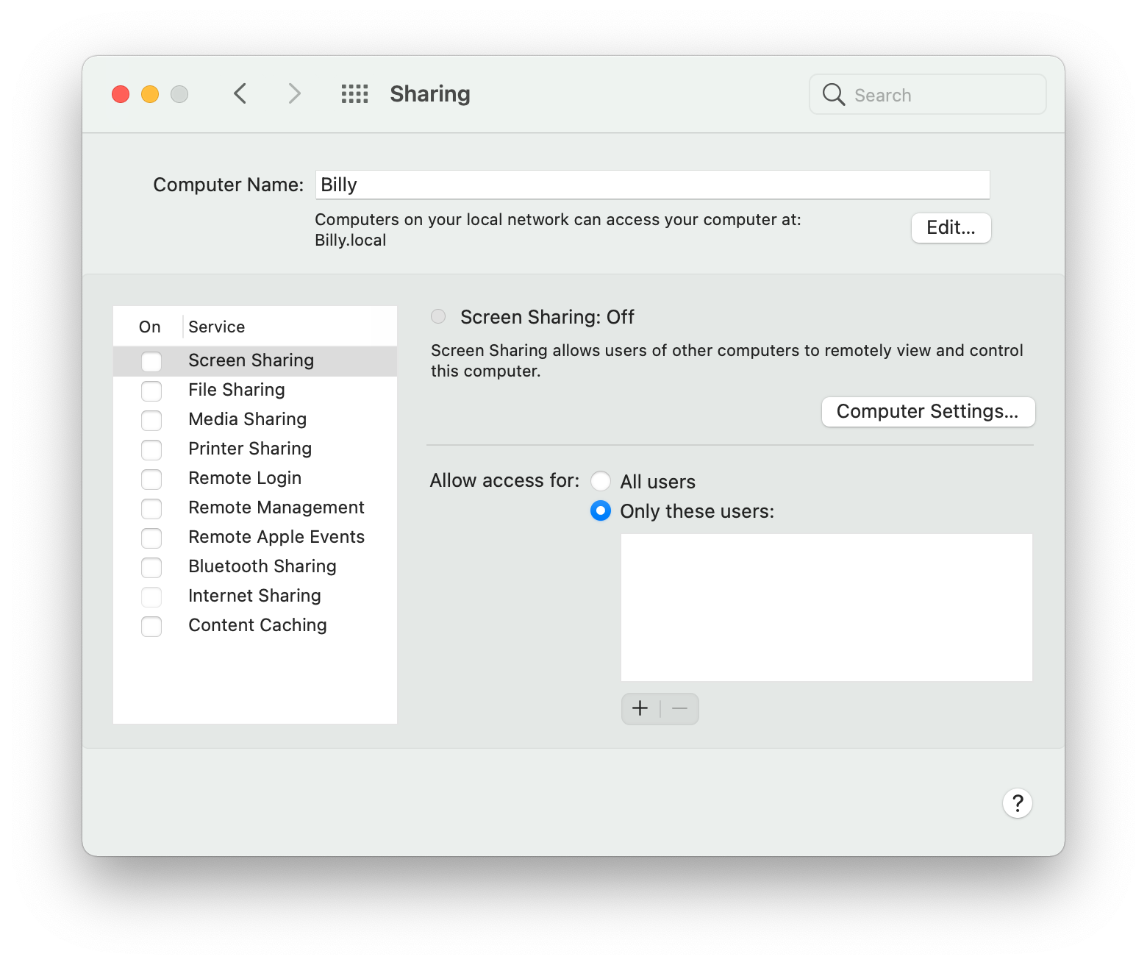Viewport: 1147px width, 965px height.
Task: Select the All users radio button
Action: [601, 480]
